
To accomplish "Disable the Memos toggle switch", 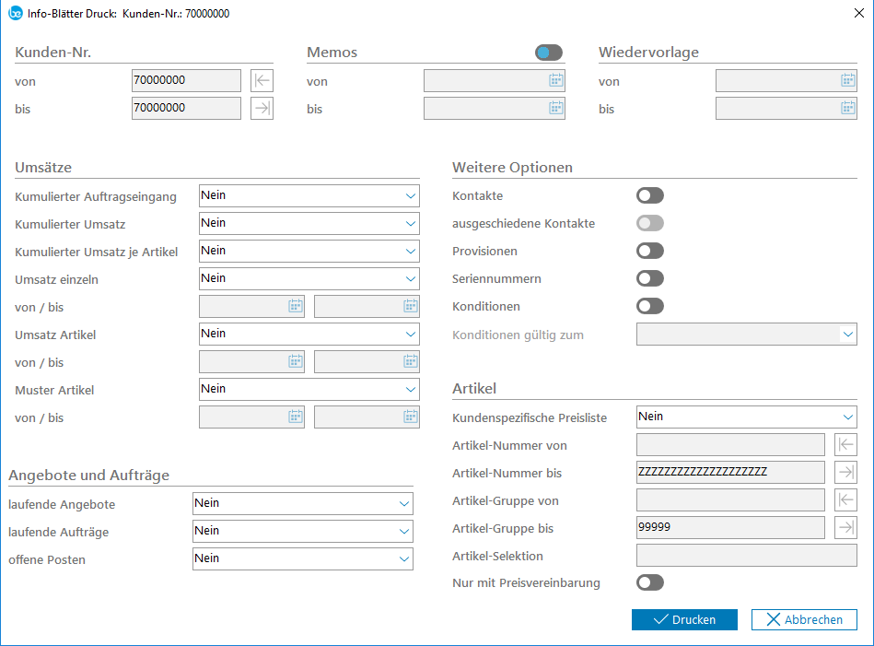I will click(x=548, y=53).
